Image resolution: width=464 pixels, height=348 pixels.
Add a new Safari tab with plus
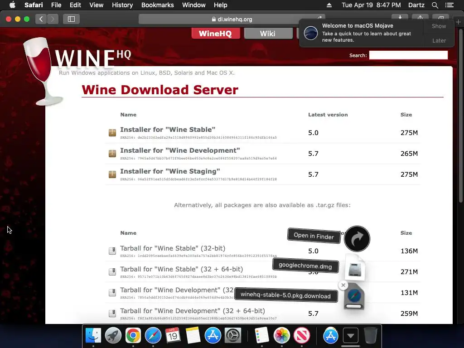tap(458, 22)
